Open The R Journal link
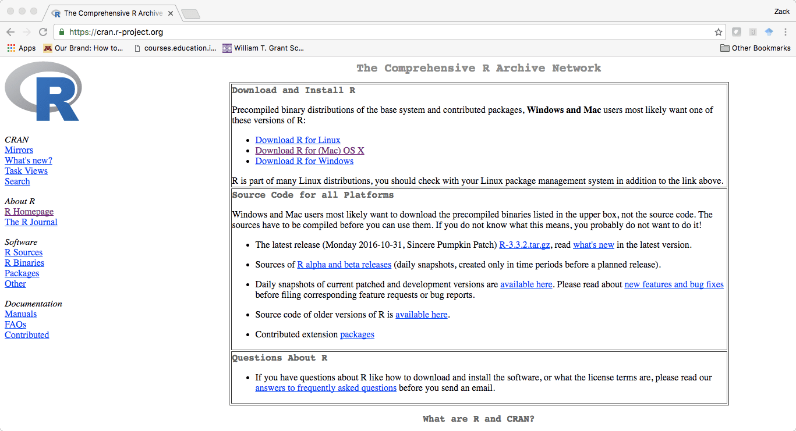The height and width of the screenshot is (431, 796). (31, 222)
